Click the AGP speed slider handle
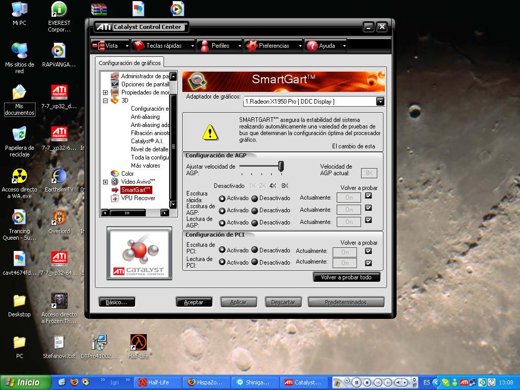 [281, 166]
